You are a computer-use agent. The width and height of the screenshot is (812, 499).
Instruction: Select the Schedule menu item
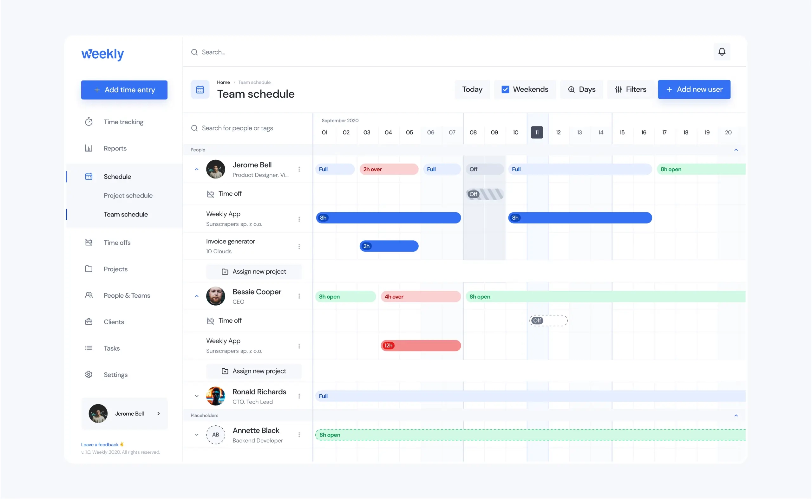point(117,176)
